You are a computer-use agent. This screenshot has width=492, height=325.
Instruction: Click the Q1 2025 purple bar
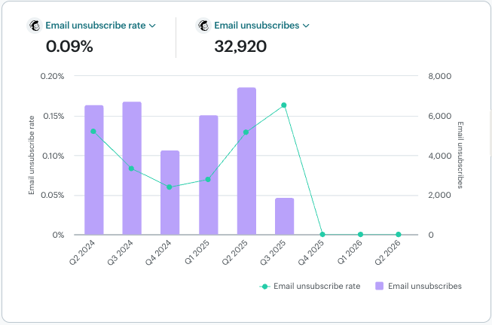(x=209, y=175)
